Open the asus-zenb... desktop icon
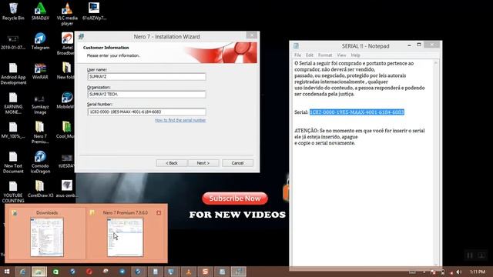This screenshot has height=277, width=493. click(67, 189)
